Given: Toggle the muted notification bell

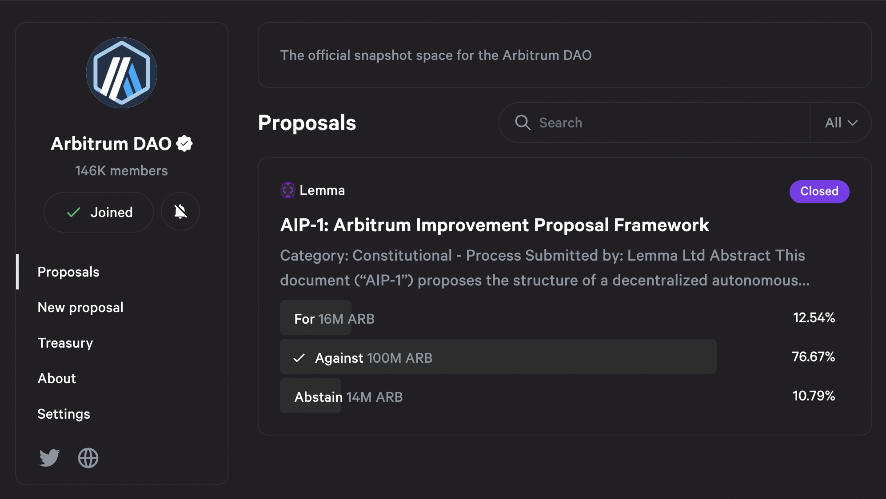Looking at the screenshot, I should point(180,212).
